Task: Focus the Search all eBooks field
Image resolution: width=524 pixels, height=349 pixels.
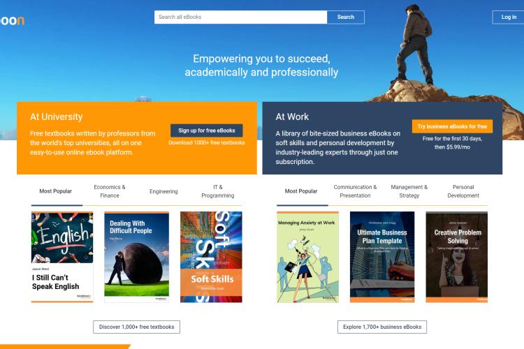Action: coord(240,17)
